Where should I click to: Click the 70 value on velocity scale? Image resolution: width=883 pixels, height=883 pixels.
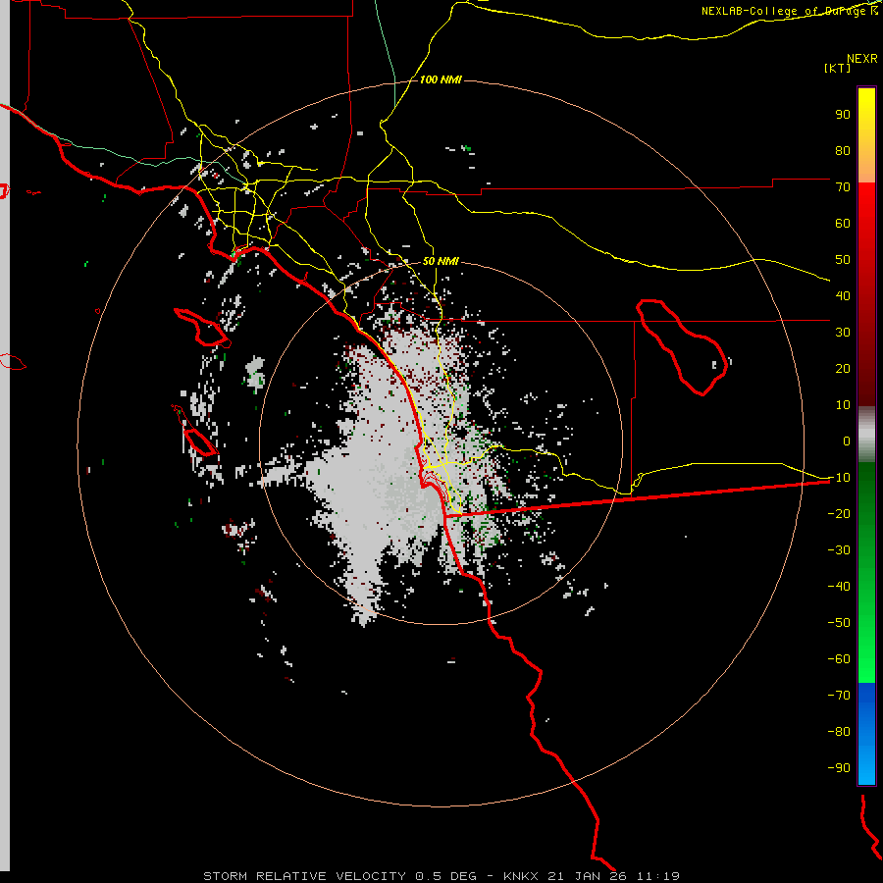(x=843, y=187)
